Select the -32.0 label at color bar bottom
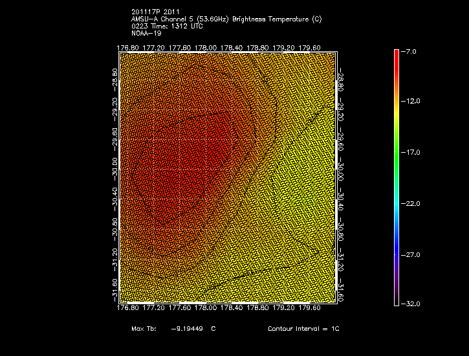Screen dimensions: 469x356 click(x=411, y=304)
